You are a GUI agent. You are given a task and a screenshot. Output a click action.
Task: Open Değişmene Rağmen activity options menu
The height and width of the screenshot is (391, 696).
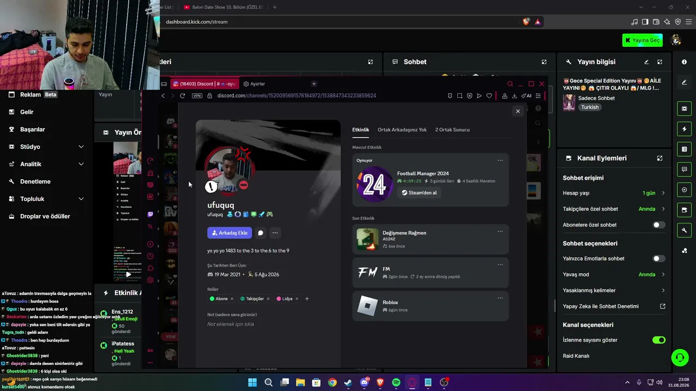(x=500, y=231)
